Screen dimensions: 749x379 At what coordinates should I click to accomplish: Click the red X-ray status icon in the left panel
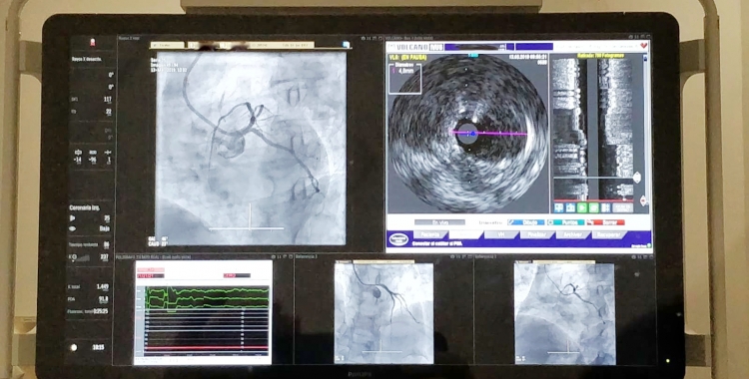coord(92,43)
